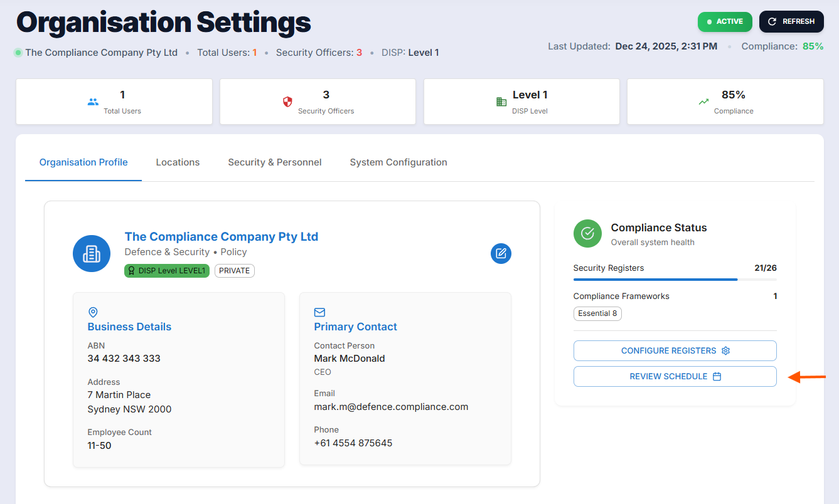Click the red Security Officers shield icon
Viewport: 839px width, 504px height.
click(x=287, y=102)
